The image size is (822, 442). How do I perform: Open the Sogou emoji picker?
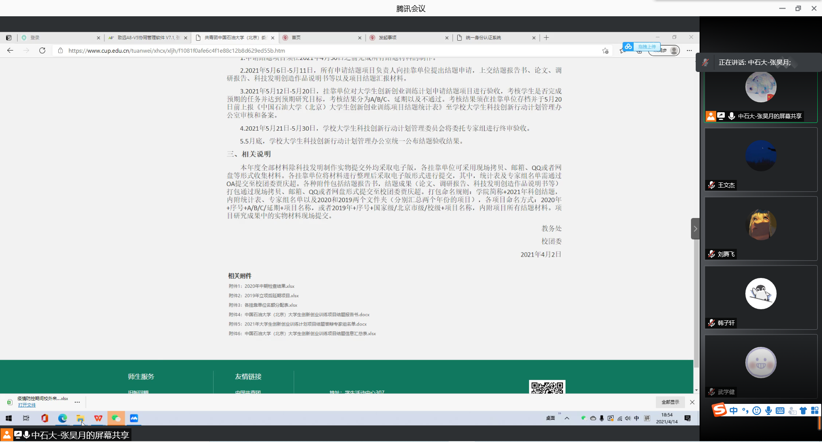(757, 410)
